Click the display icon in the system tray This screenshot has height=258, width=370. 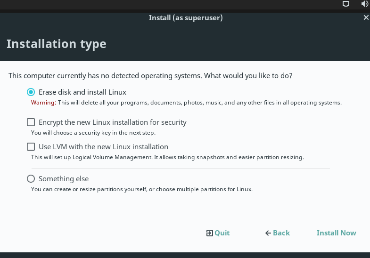[346, 4]
